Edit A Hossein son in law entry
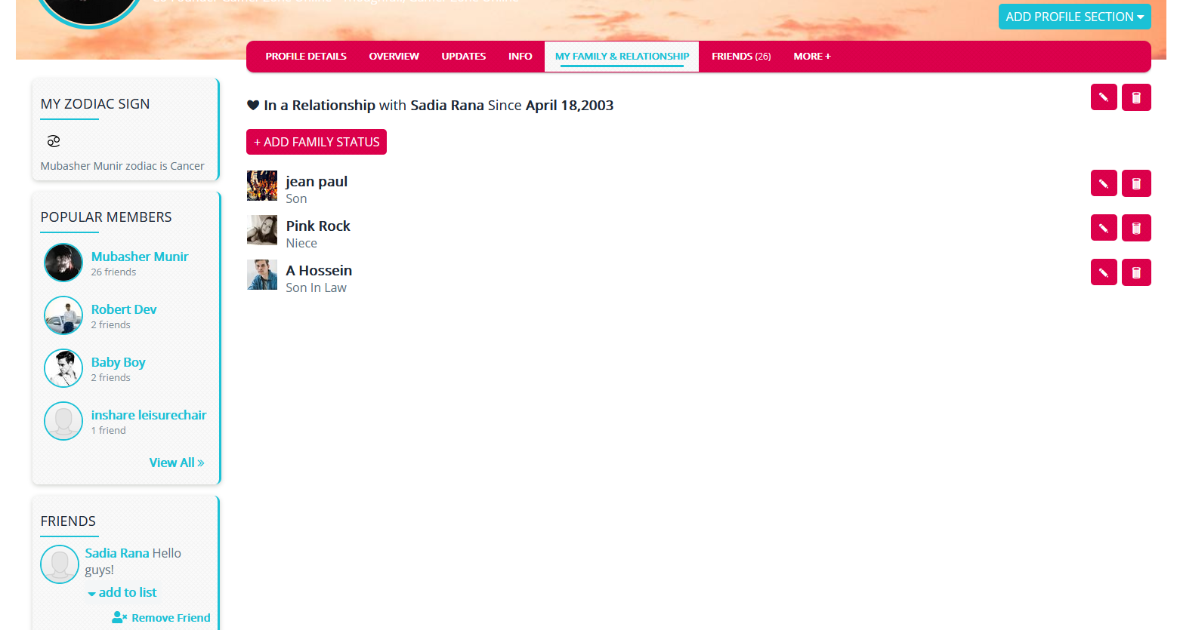 click(1103, 272)
